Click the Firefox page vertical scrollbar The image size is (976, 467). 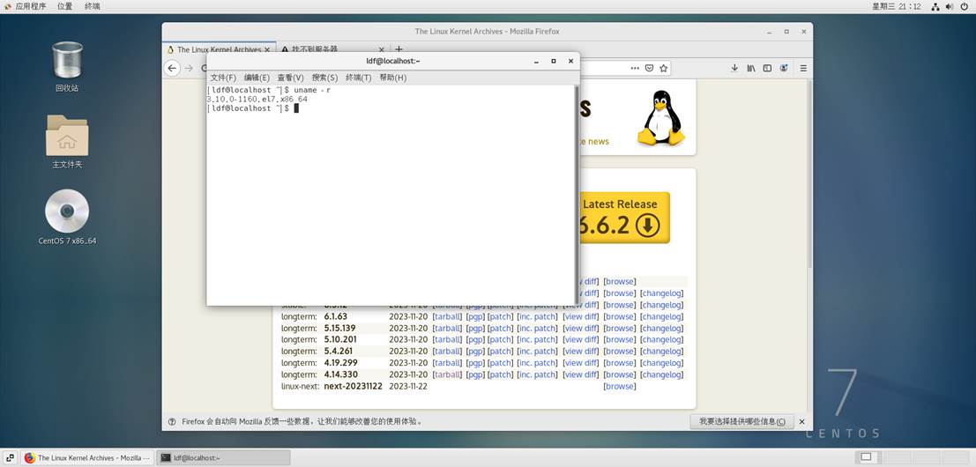click(809, 174)
